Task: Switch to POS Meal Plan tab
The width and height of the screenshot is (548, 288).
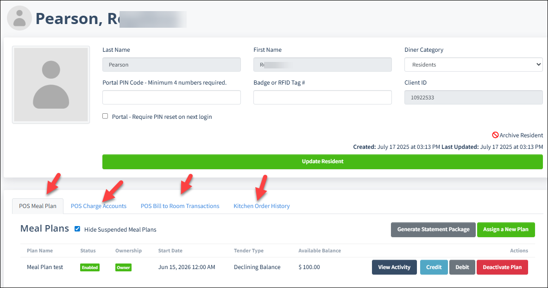Action: 38,206
